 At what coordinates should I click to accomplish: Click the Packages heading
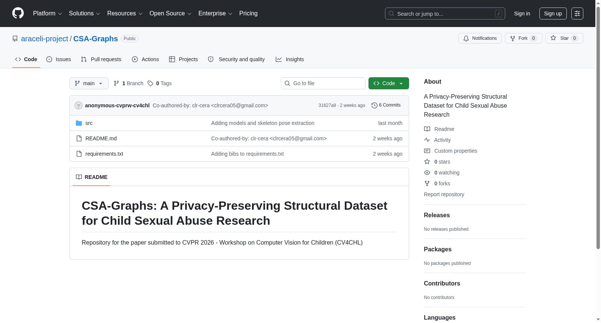click(438, 249)
